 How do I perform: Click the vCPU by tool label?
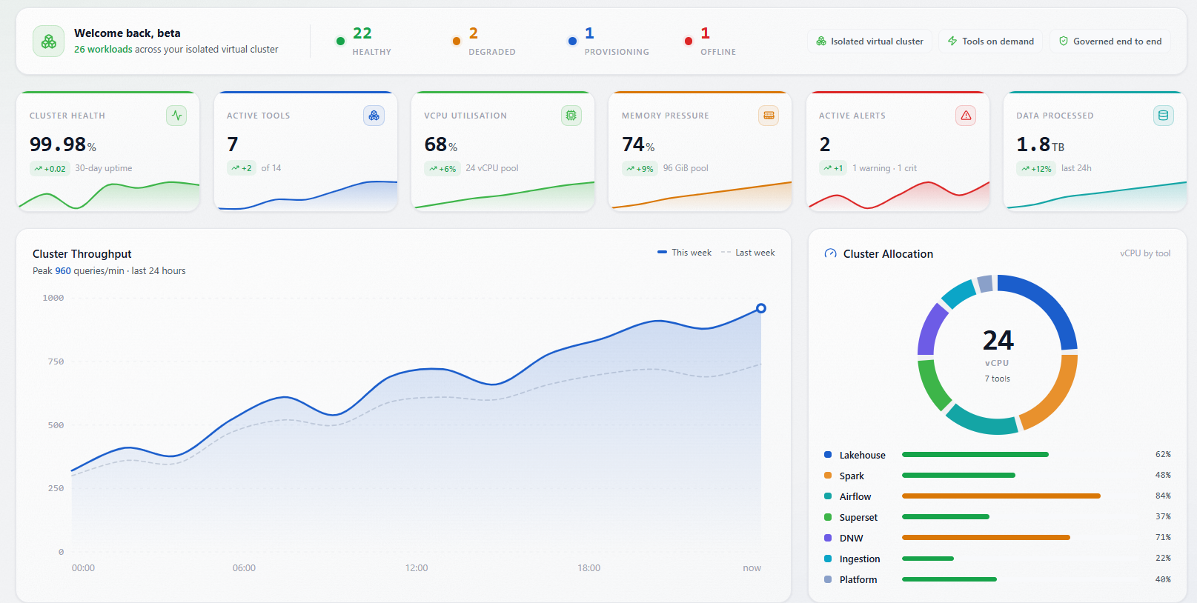tap(1145, 253)
